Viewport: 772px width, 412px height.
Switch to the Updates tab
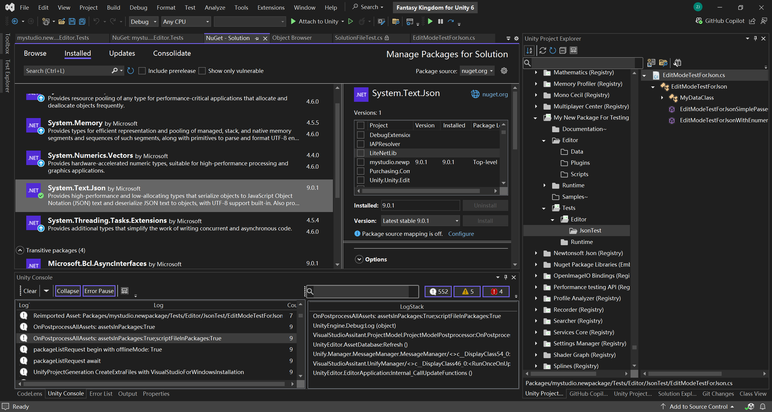(122, 53)
